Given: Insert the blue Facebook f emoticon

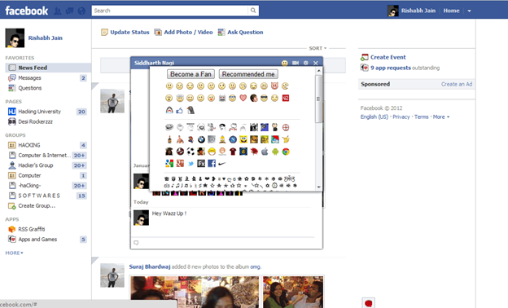Looking at the screenshot, I should pyautogui.click(x=212, y=164).
